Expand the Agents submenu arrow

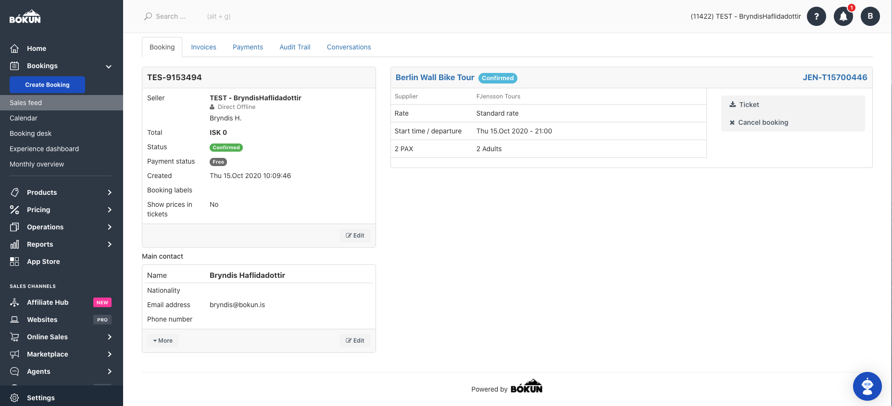click(x=110, y=371)
